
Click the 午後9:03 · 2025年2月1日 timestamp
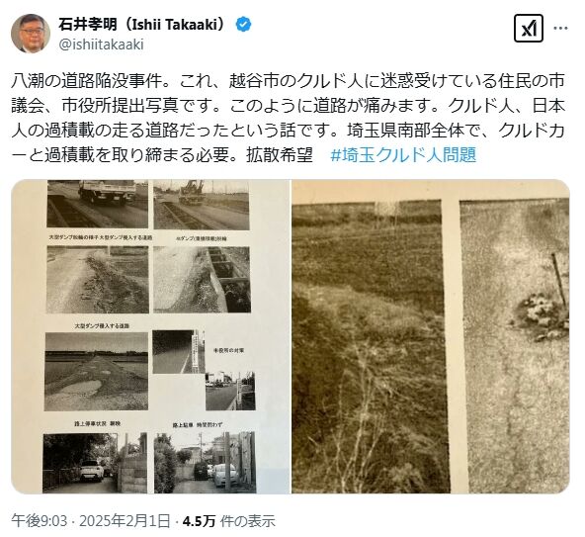tap(91, 520)
